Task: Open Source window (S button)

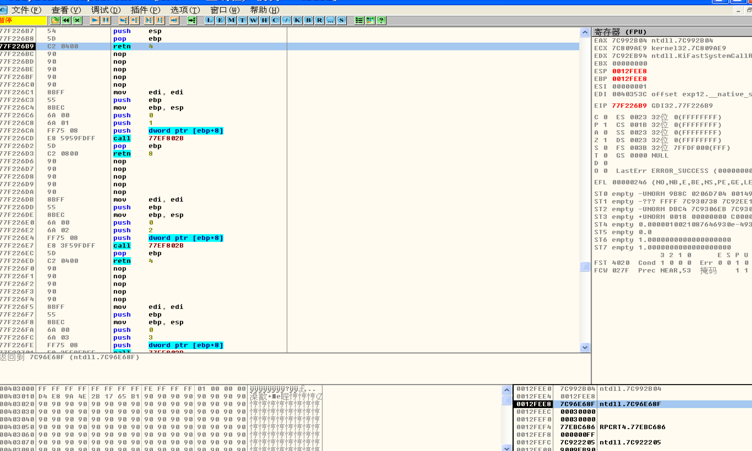Action: (x=342, y=20)
